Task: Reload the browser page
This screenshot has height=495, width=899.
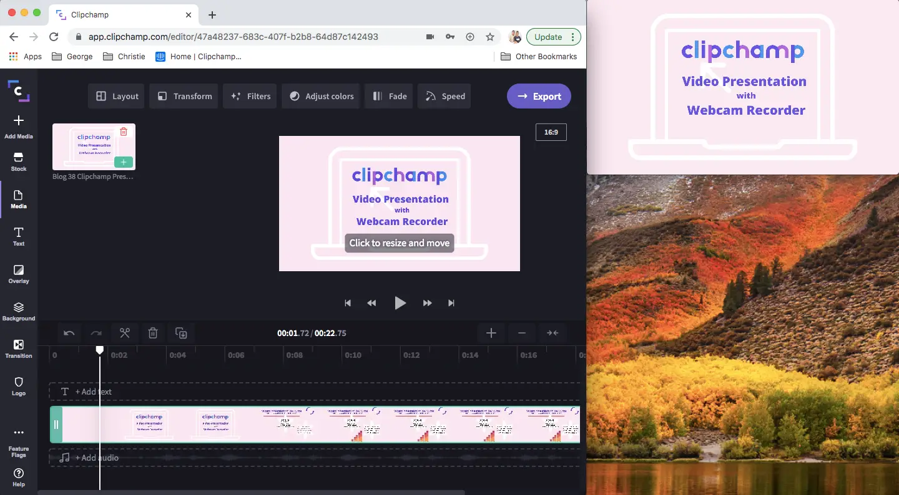Action: [x=54, y=37]
